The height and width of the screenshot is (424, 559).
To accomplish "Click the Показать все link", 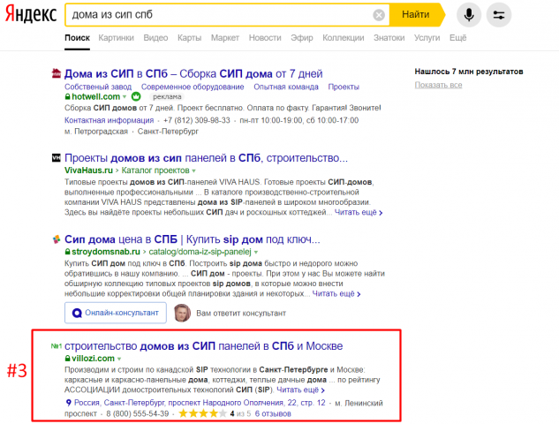I will [x=438, y=85].
